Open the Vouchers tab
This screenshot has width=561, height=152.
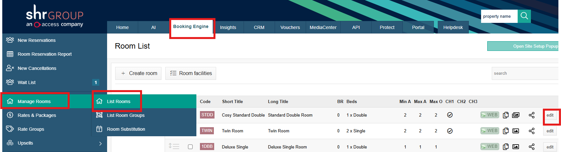pyautogui.click(x=290, y=27)
